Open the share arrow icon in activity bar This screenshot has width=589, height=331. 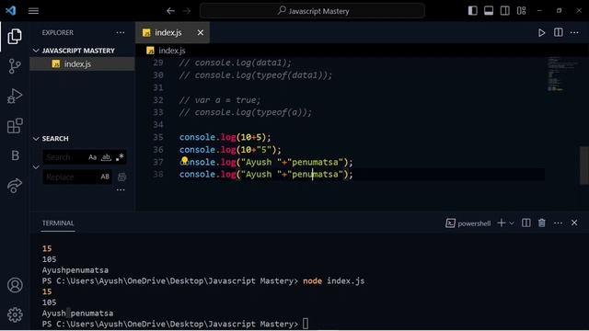(15, 186)
